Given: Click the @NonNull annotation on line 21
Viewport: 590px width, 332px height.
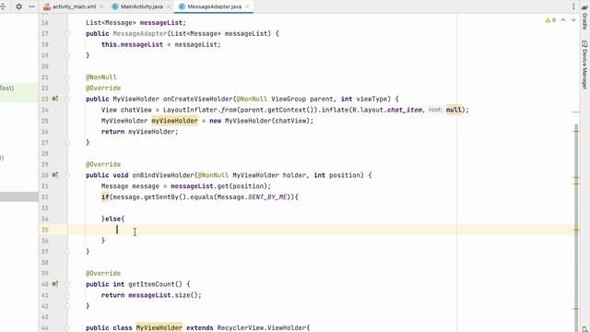Looking at the screenshot, I should 101,77.
